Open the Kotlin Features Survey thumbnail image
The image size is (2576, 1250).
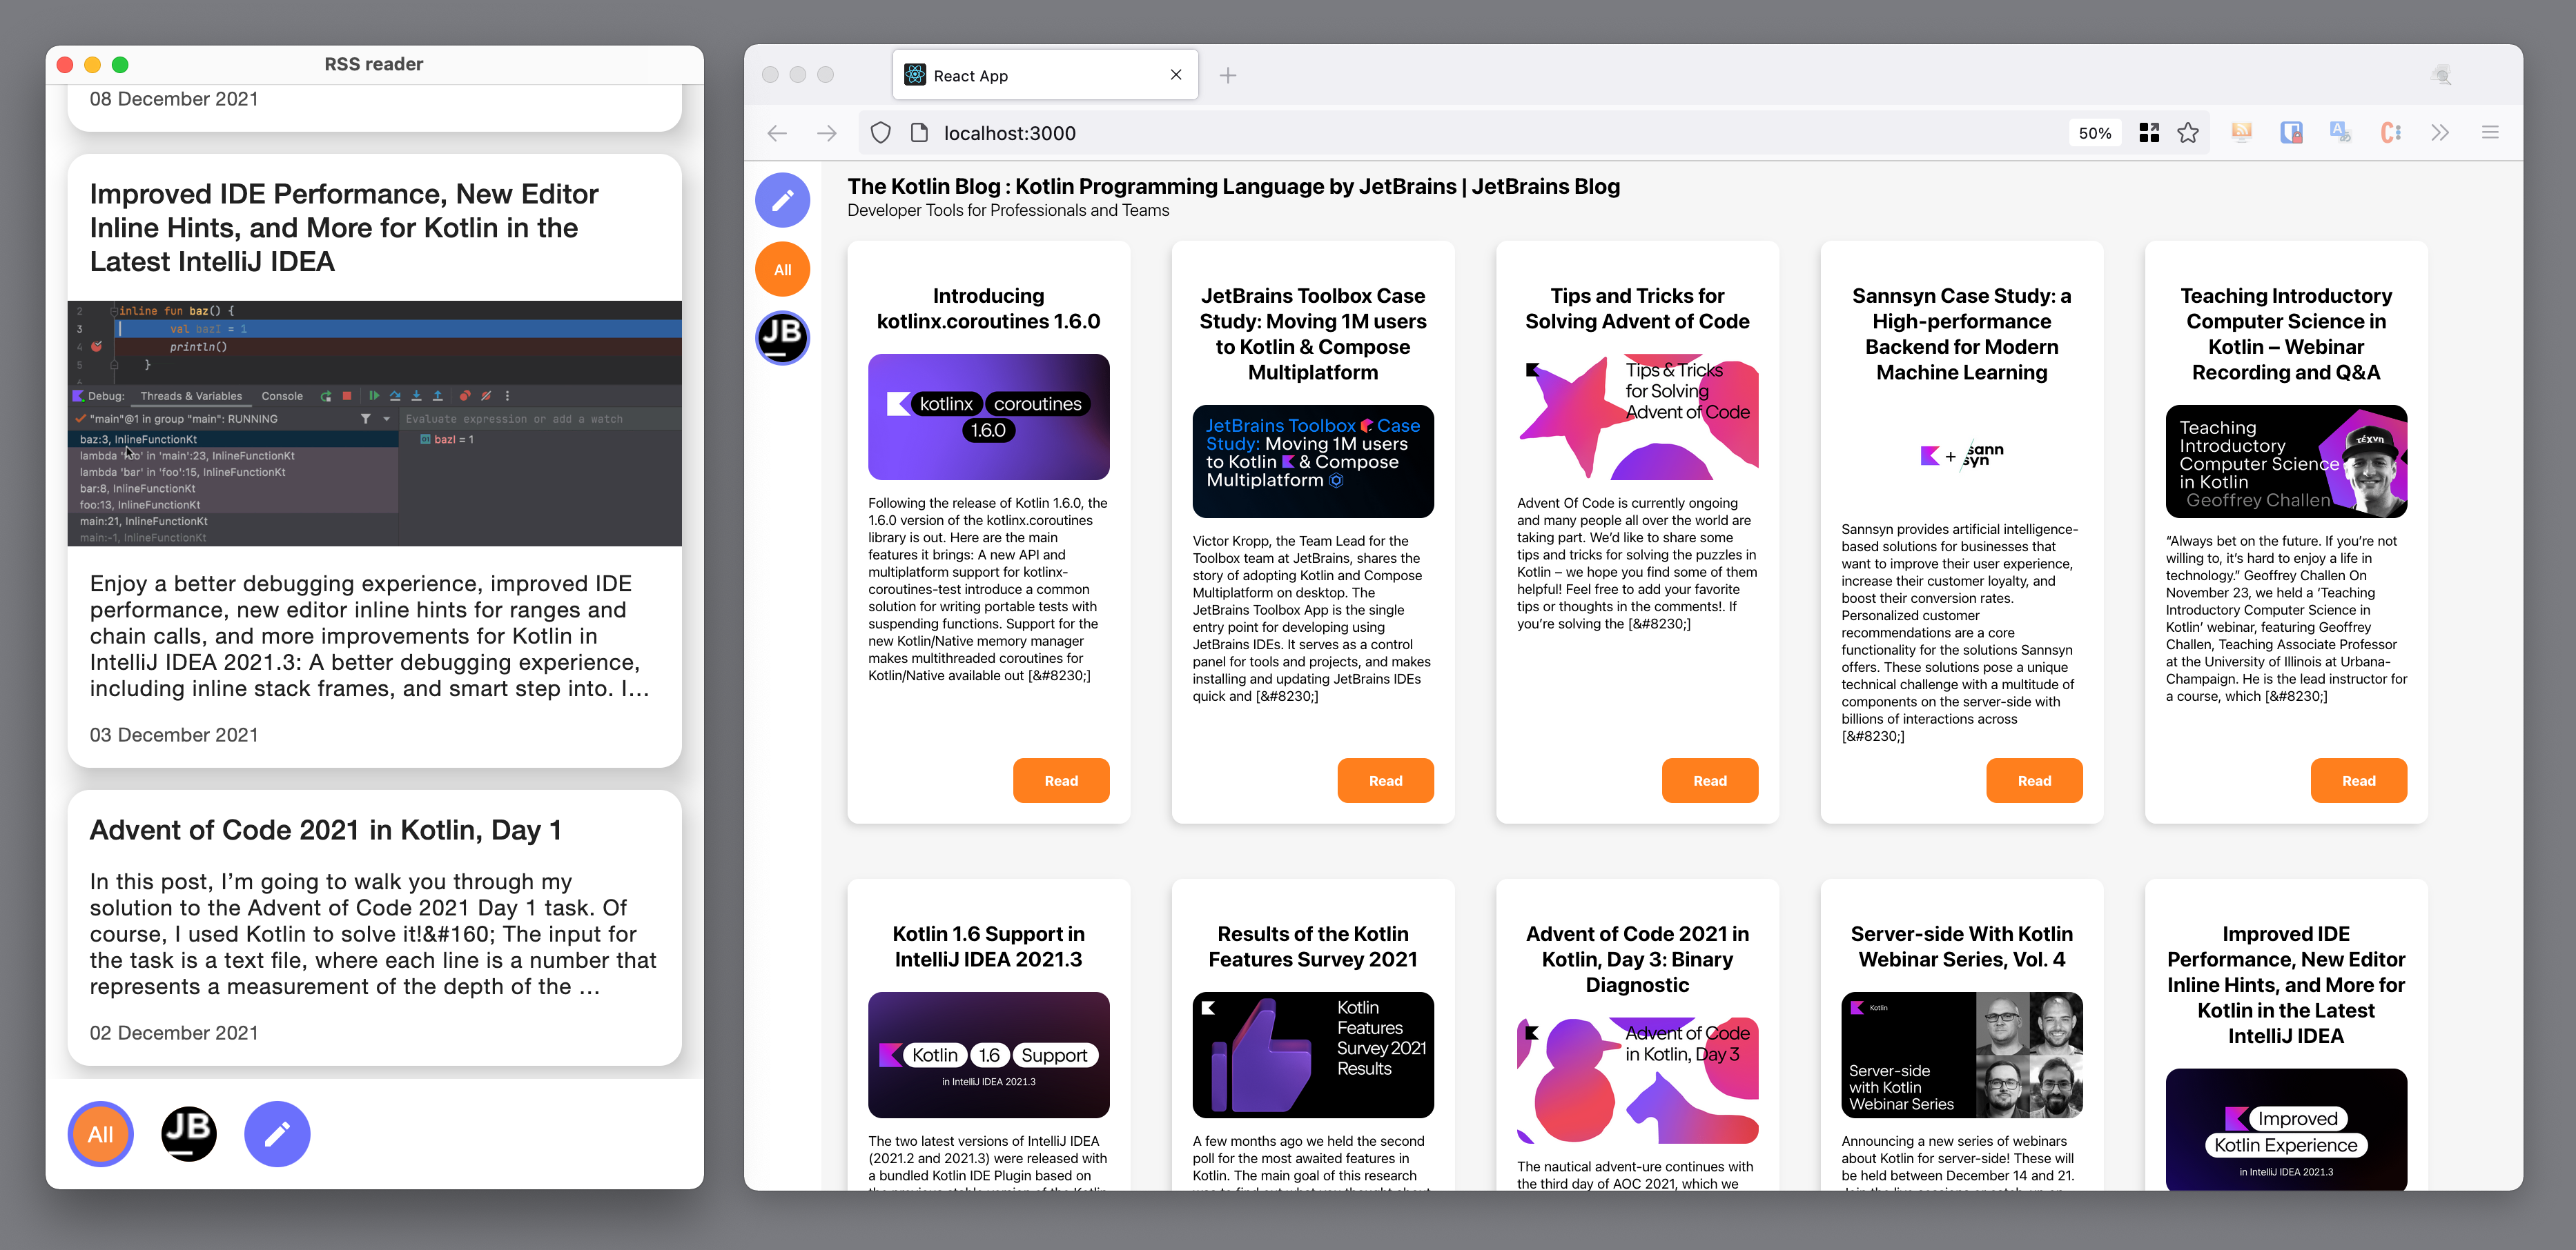[1312, 1054]
